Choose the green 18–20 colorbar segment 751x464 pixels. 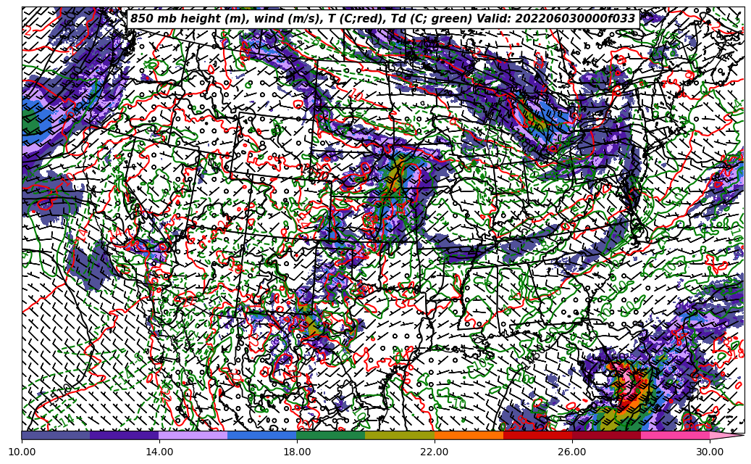tap(331, 436)
